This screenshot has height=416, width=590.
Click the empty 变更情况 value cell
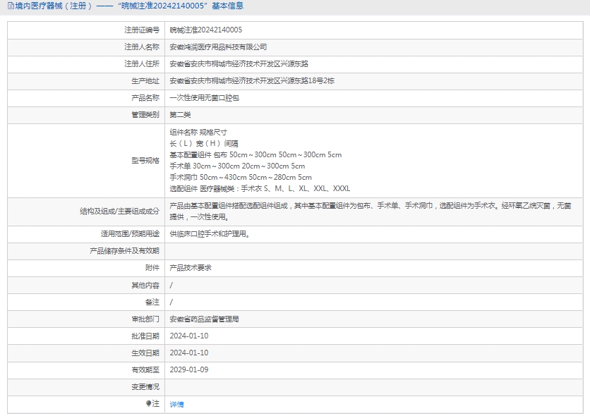tap(374, 386)
